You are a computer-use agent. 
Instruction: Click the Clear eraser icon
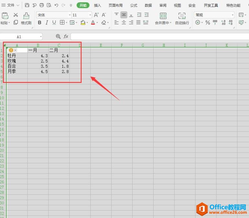tap(104, 23)
